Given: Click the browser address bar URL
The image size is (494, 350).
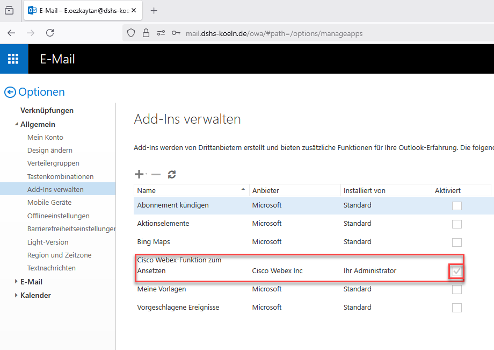Looking at the screenshot, I should click(274, 33).
